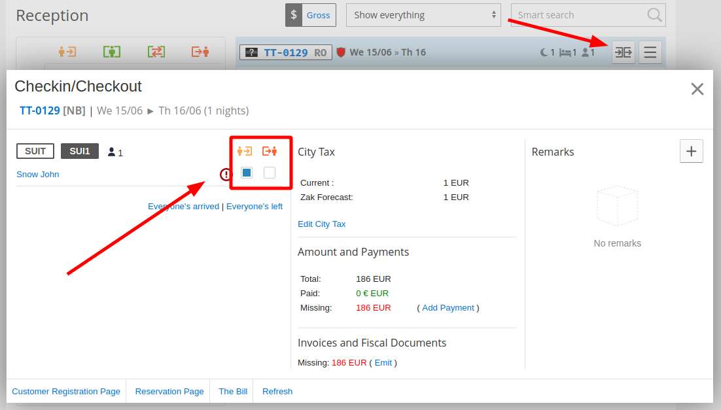Click the orange arrivals icon in the Reception panel
The height and width of the screenshot is (410, 721).
click(67, 52)
